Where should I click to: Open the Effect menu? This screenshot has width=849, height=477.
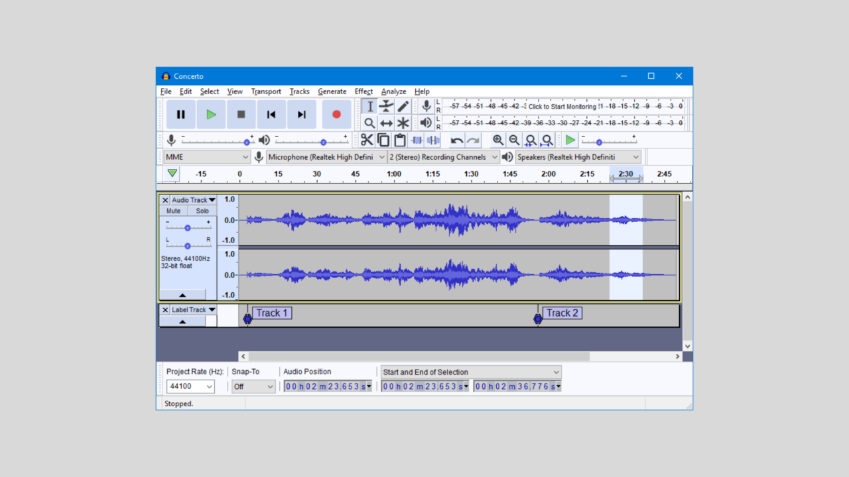363,91
